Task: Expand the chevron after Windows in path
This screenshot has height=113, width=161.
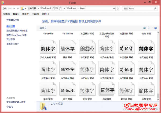Action: pos(78,8)
